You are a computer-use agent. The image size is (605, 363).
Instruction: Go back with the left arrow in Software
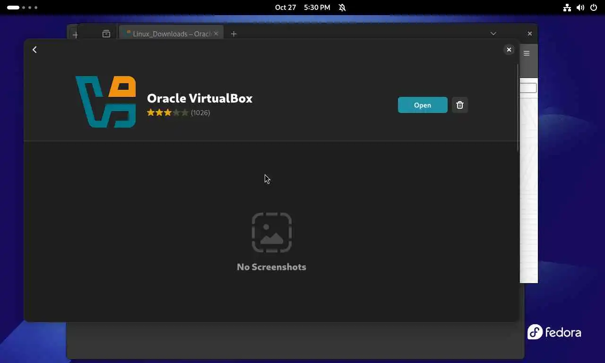(x=35, y=50)
